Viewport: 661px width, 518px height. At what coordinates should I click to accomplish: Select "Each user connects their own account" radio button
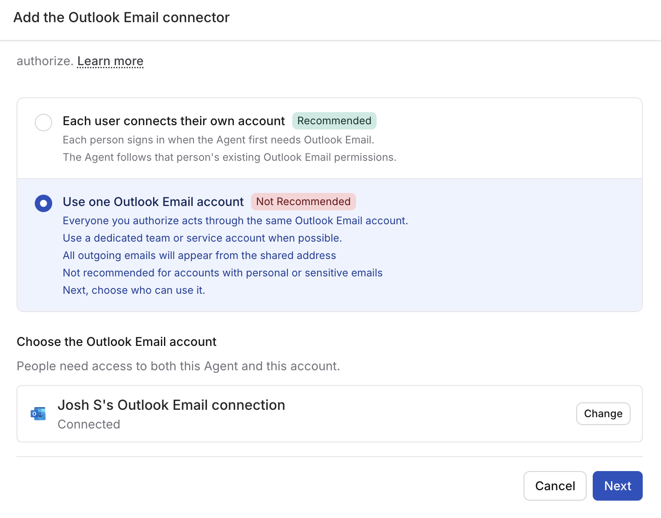click(43, 123)
